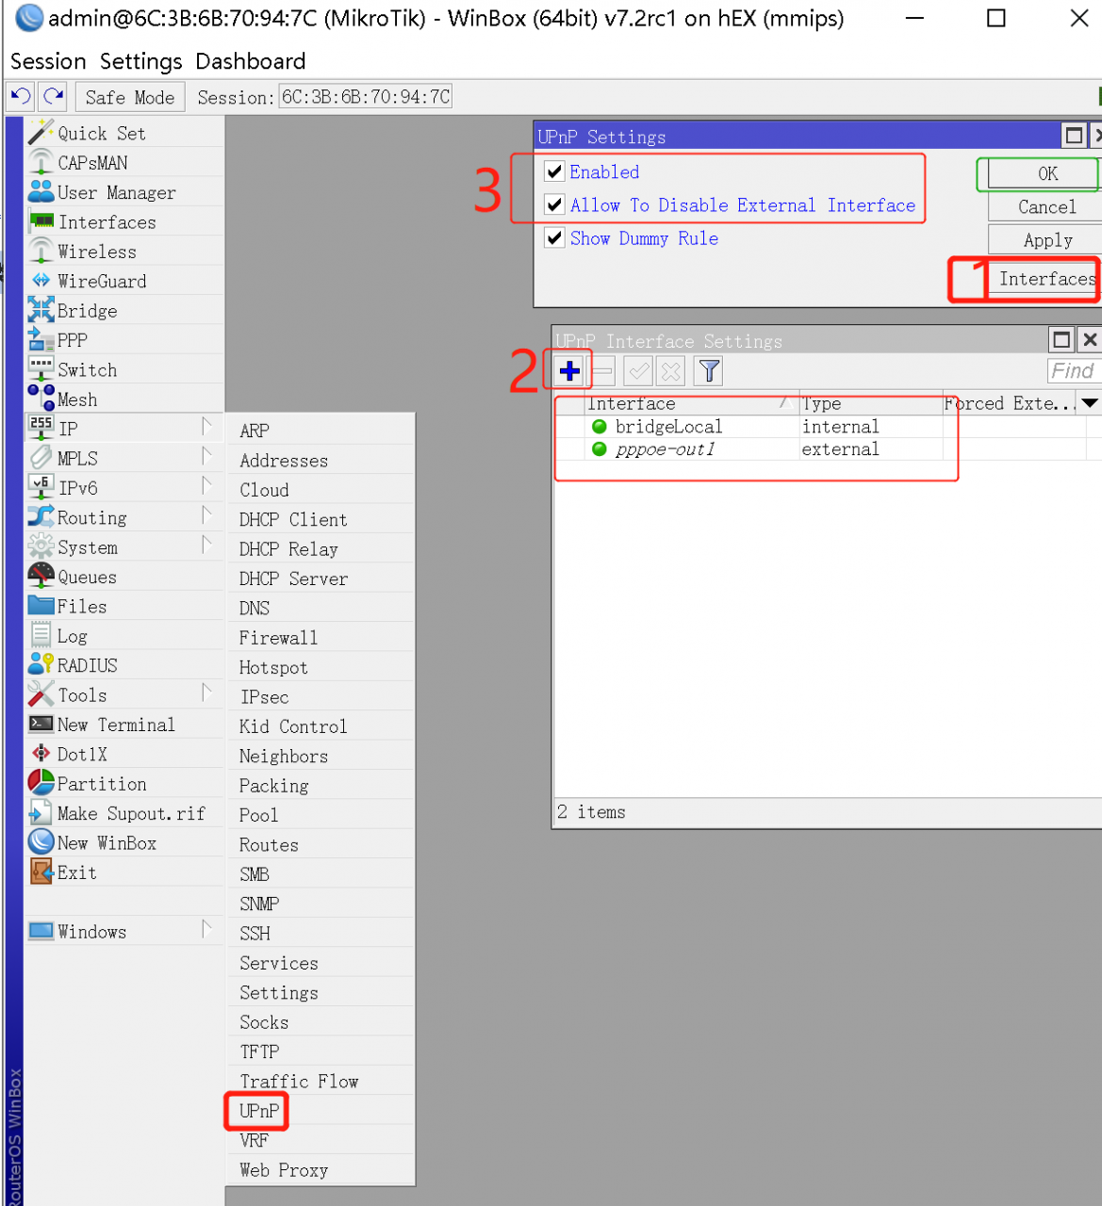
Task: Open the column selector arrow near Forced Ext column
Action: click(1090, 403)
